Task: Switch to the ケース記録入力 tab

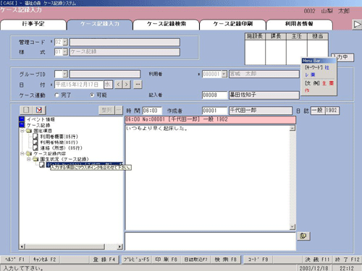Action: tap(100, 24)
